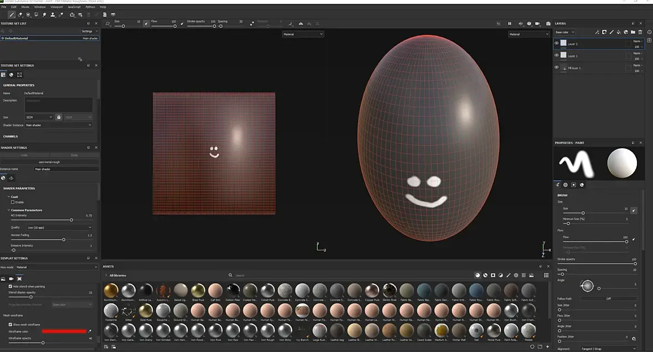653x352 pixels.
Task: Uncheck Show mesh wireframe checkbox
Action: click(x=11, y=324)
